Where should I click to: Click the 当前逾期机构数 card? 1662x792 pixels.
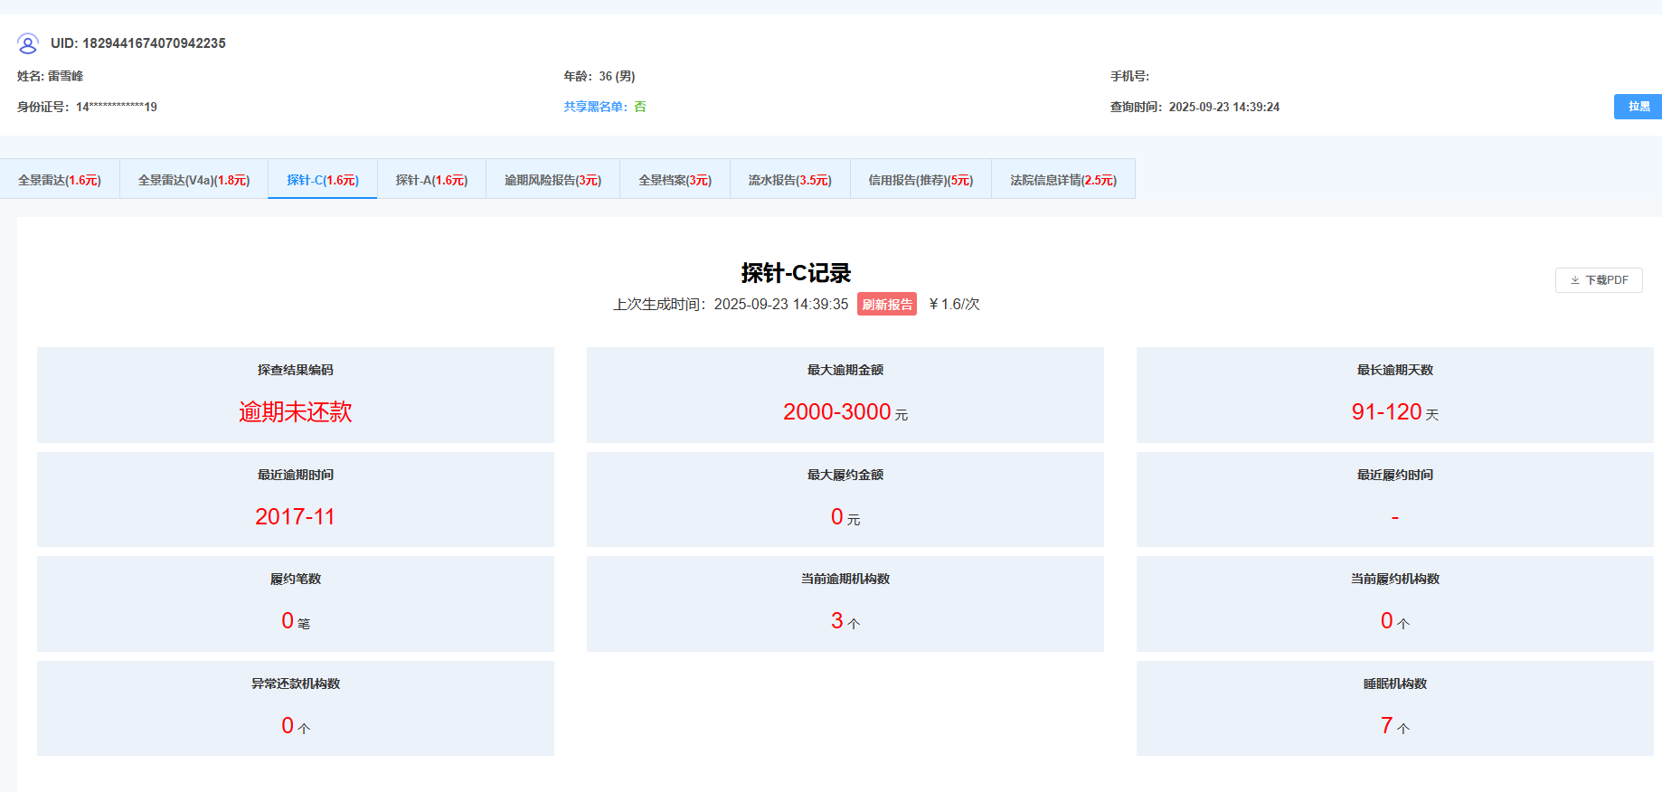(x=845, y=604)
